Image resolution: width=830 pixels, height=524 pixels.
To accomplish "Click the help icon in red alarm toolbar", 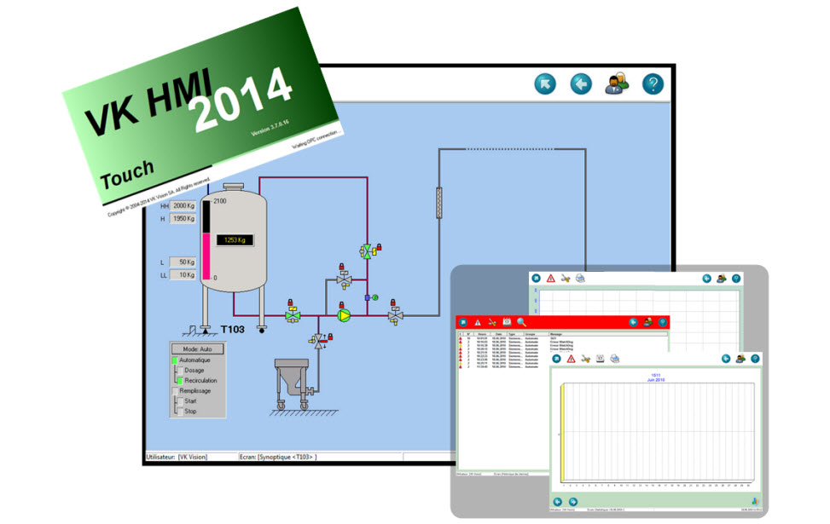I will click(662, 322).
